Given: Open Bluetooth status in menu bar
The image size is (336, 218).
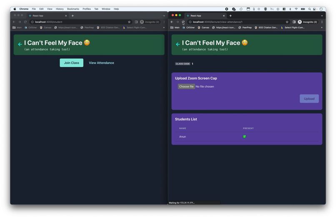Looking at the screenshot, I should pyautogui.click(x=290, y=9).
